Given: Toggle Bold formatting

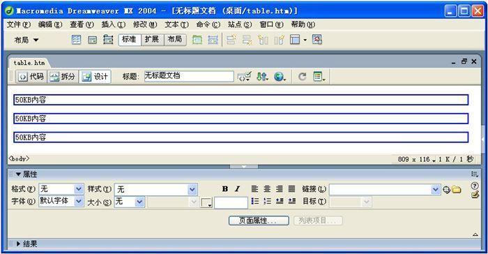Looking at the screenshot, I should click(x=224, y=189).
